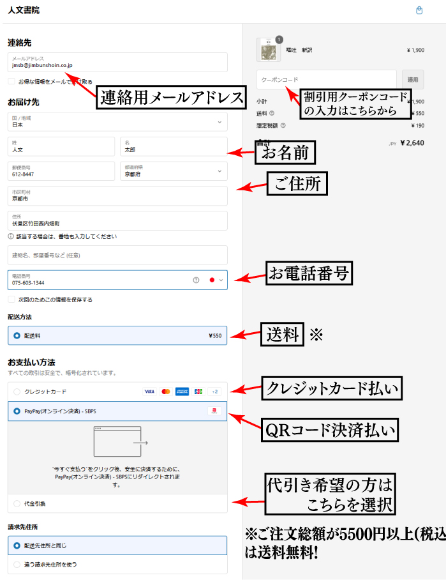Open the Japan flag country code selector
Viewport: 446px width, 580px height.
pyautogui.click(x=216, y=280)
